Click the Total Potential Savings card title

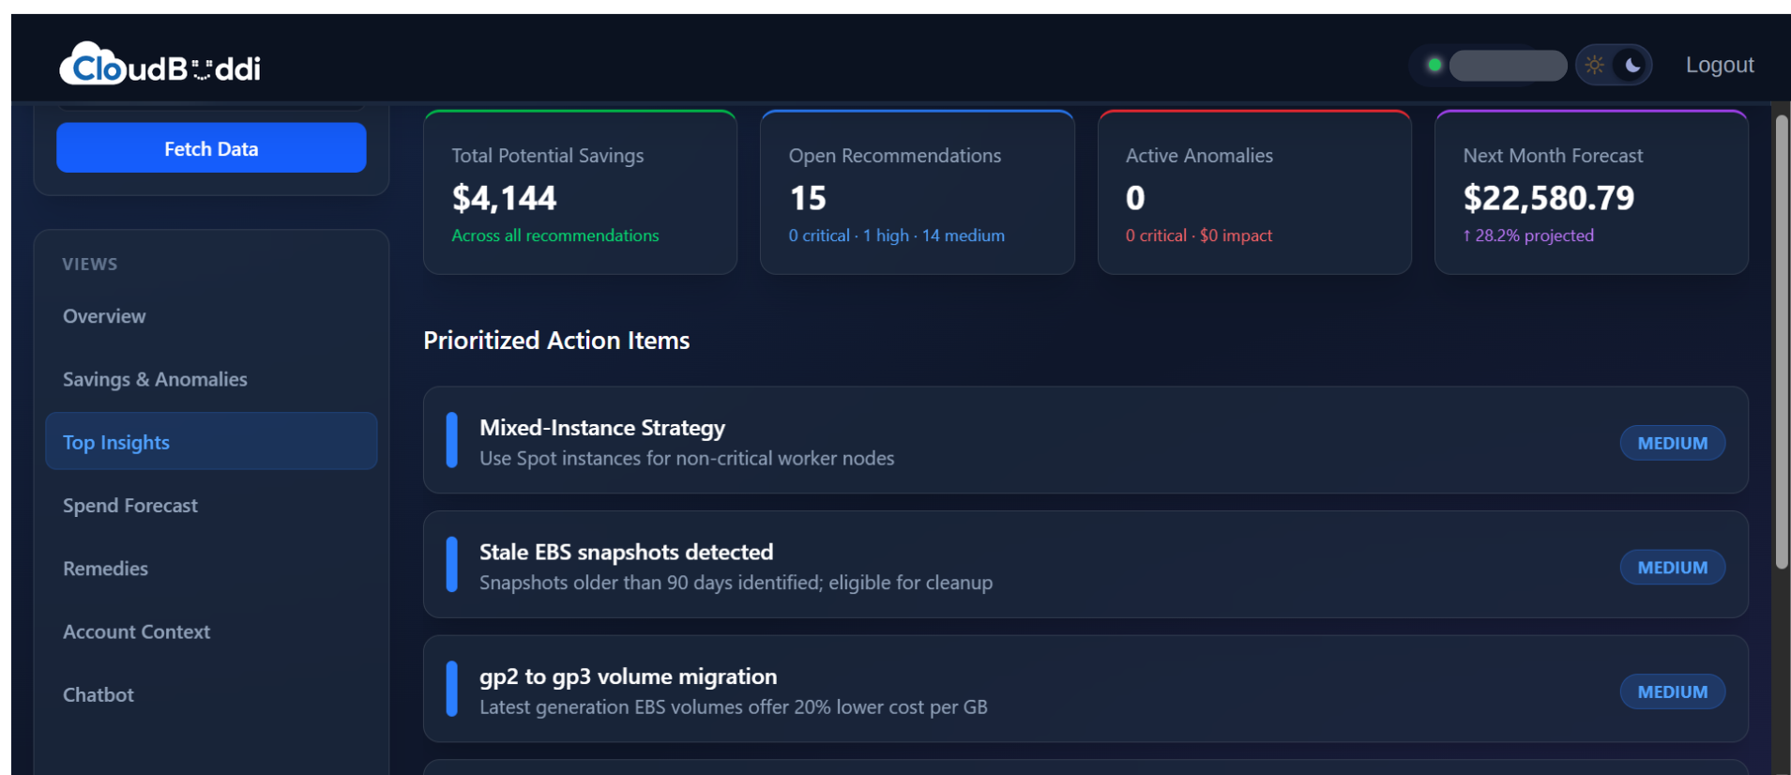coord(548,156)
